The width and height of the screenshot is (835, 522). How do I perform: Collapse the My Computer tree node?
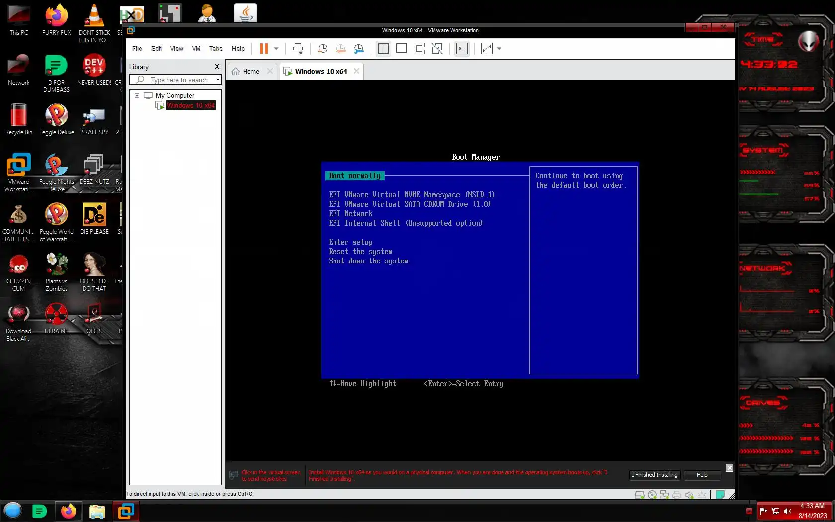point(137,95)
